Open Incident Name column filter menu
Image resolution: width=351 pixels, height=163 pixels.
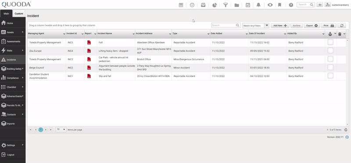[133, 34]
